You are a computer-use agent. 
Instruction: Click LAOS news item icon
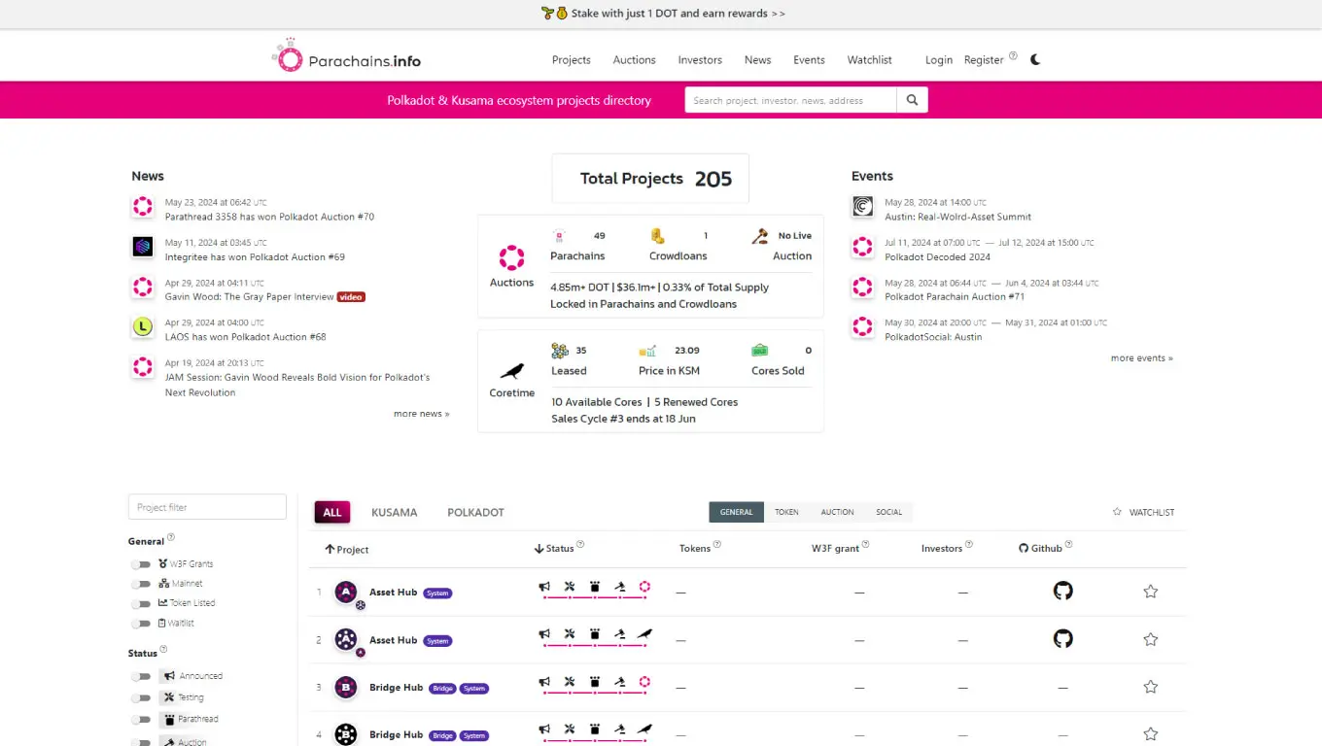143,327
